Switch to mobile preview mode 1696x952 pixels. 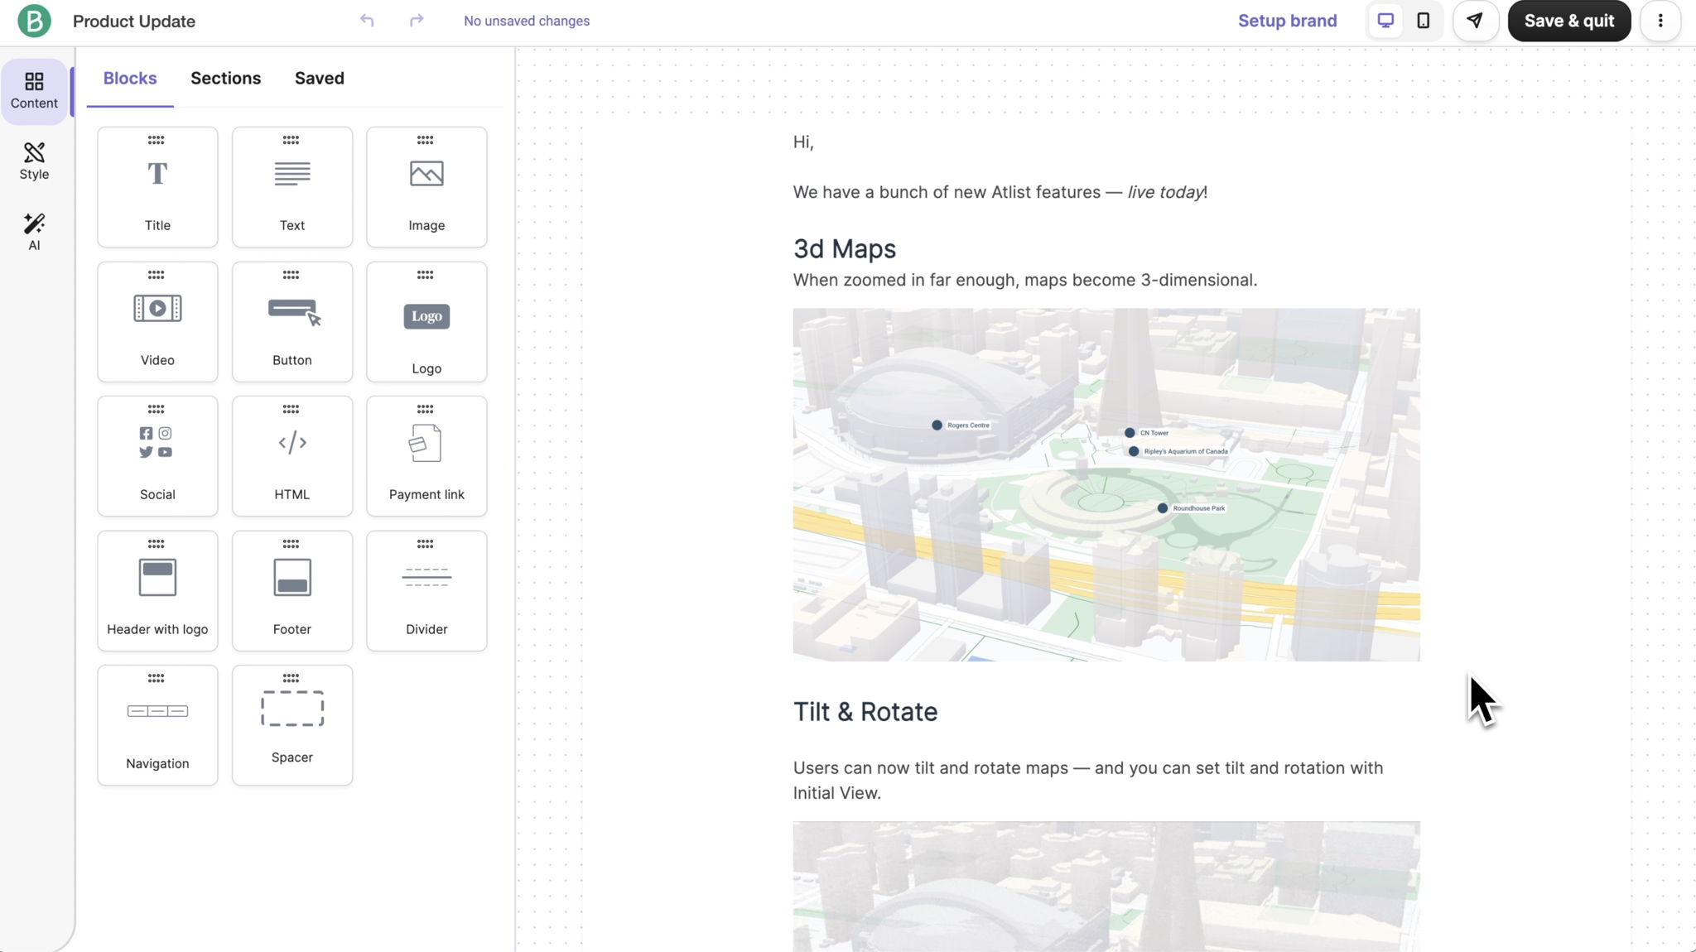click(x=1424, y=21)
